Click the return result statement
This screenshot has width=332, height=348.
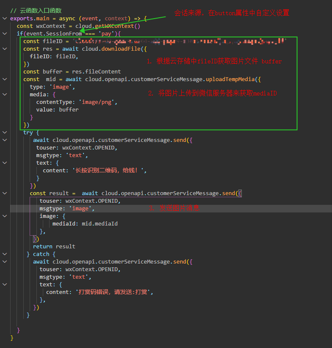click(x=54, y=247)
